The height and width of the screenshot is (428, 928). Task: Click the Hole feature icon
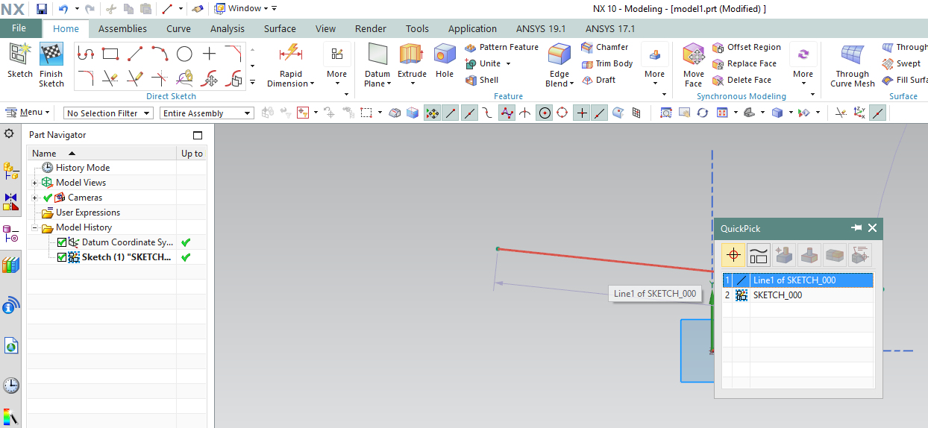(x=445, y=54)
